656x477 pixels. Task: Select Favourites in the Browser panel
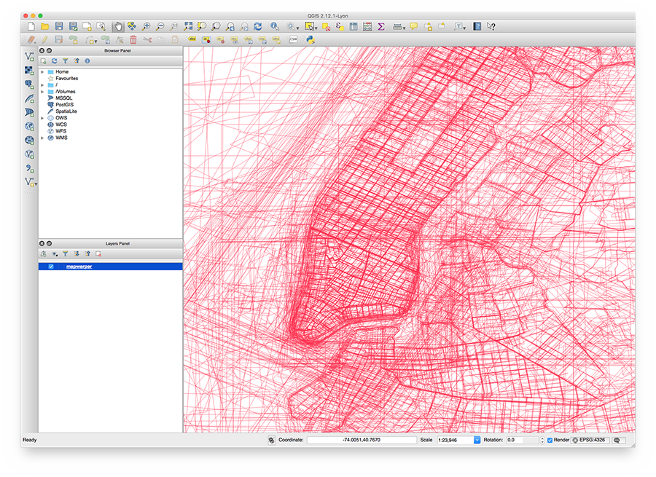(66, 79)
